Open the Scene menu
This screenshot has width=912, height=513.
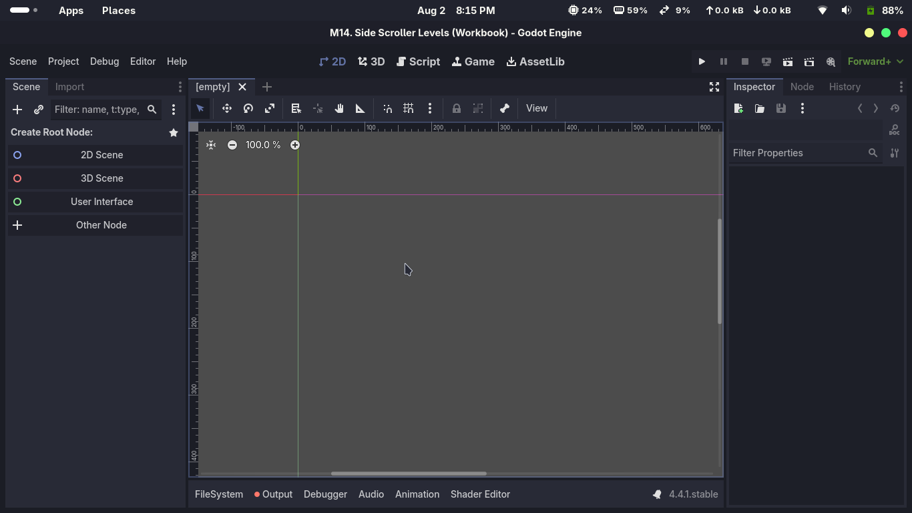click(23, 61)
